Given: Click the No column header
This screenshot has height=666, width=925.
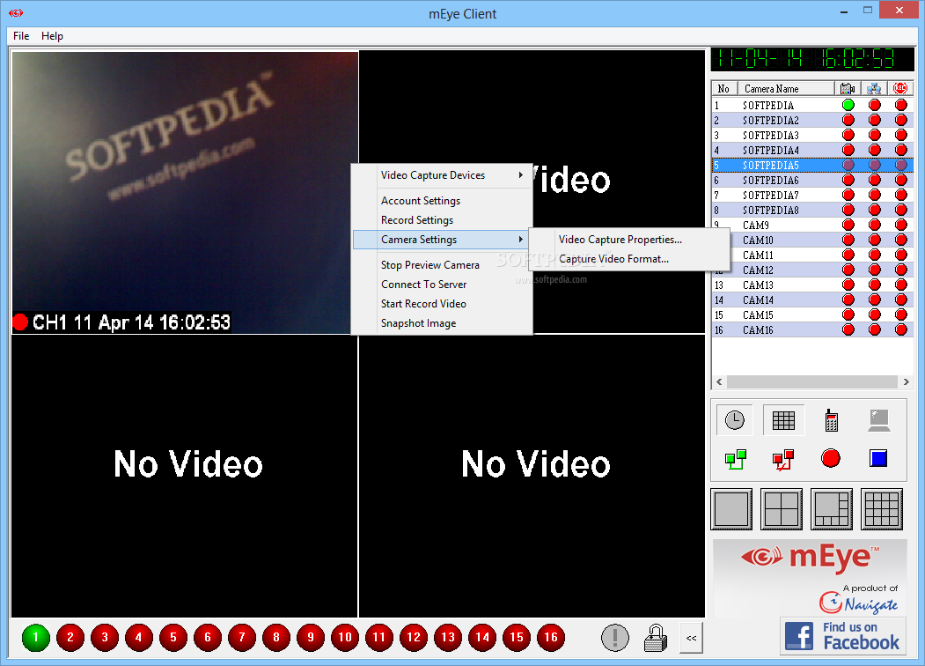Looking at the screenshot, I should (x=725, y=89).
